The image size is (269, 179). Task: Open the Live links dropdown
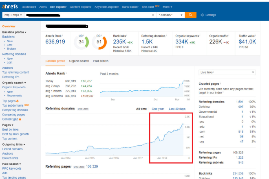pos(227,72)
